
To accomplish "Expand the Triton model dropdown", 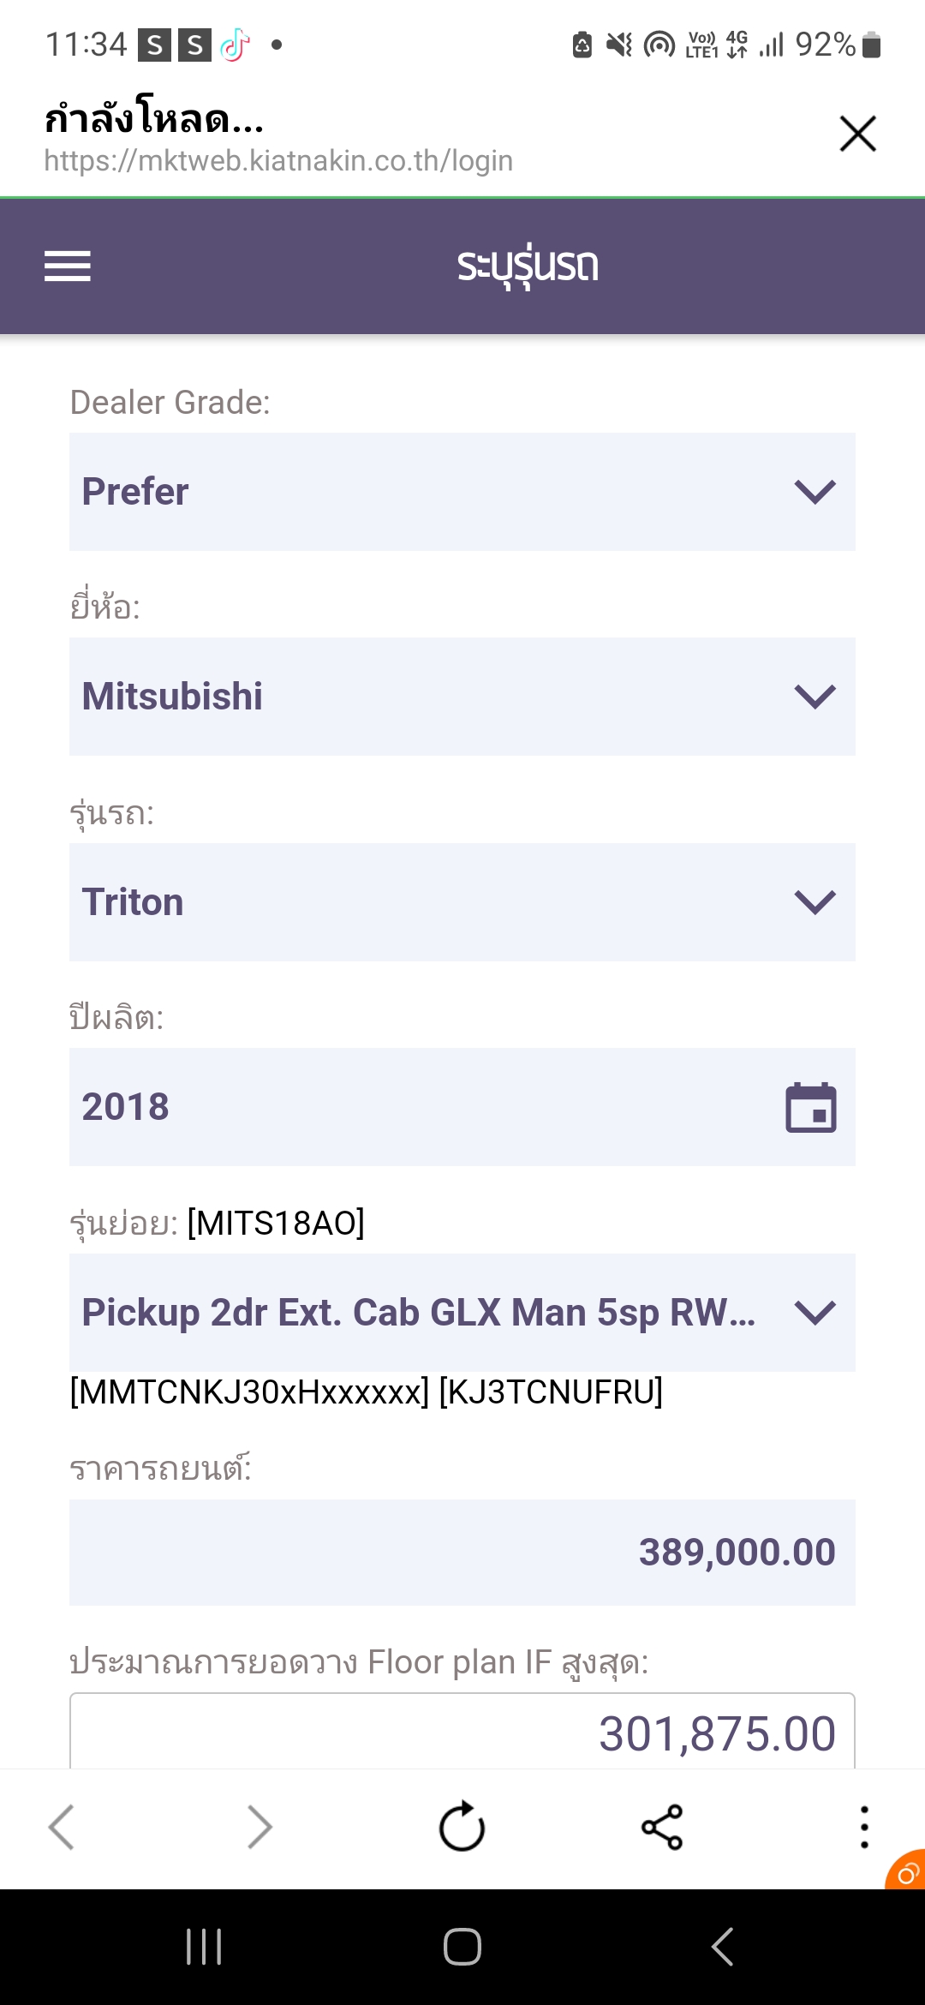I will pyautogui.click(x=462, y=902).
